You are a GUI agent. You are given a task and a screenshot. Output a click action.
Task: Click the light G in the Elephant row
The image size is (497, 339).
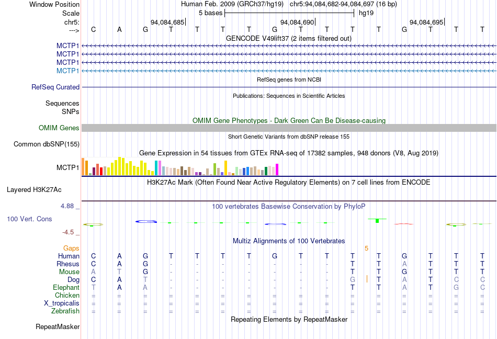(x=456, y=287)
